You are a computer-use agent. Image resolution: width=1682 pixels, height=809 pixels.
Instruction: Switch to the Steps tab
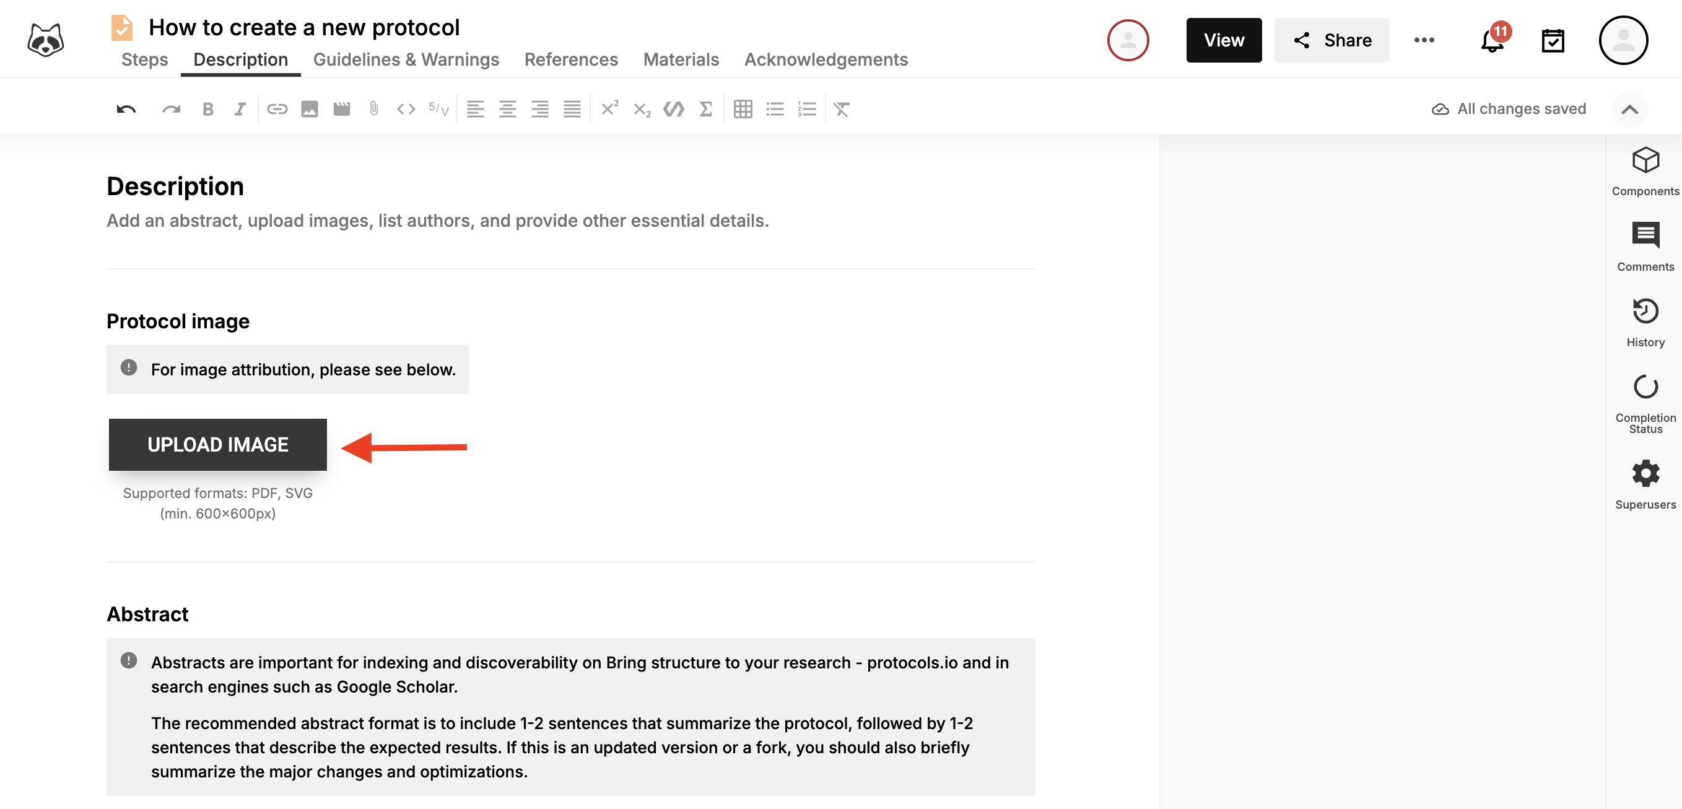tap(144, 59)
